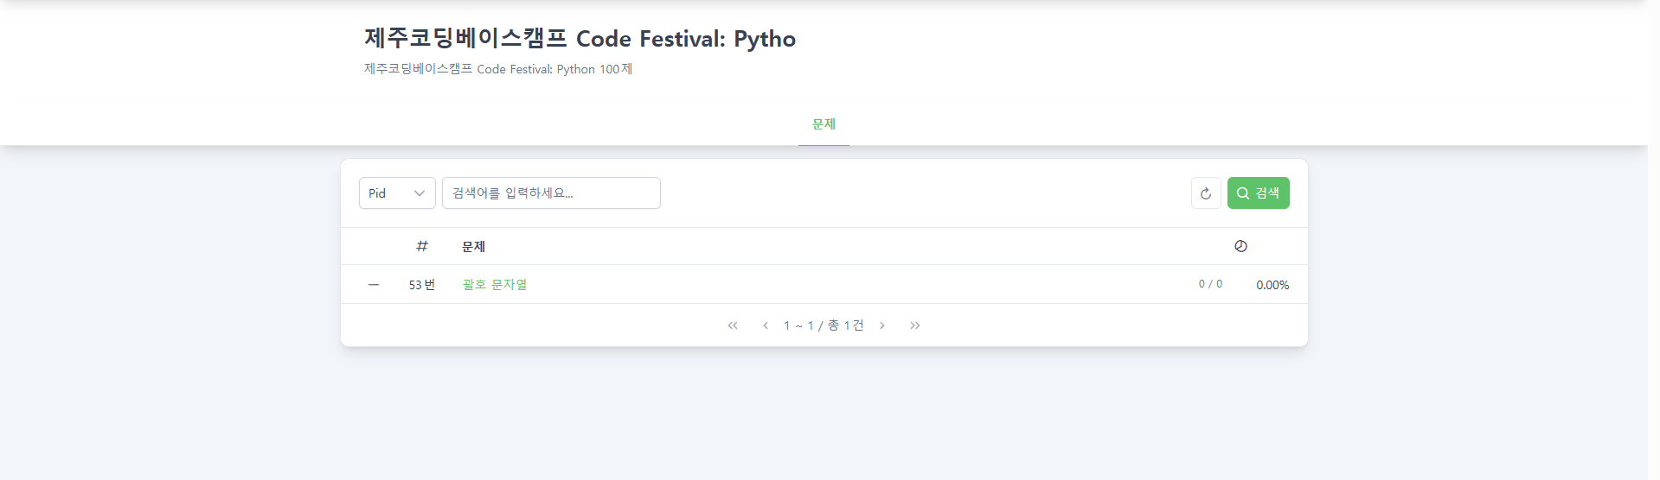Click the refresh icon button

point(1206,193)
